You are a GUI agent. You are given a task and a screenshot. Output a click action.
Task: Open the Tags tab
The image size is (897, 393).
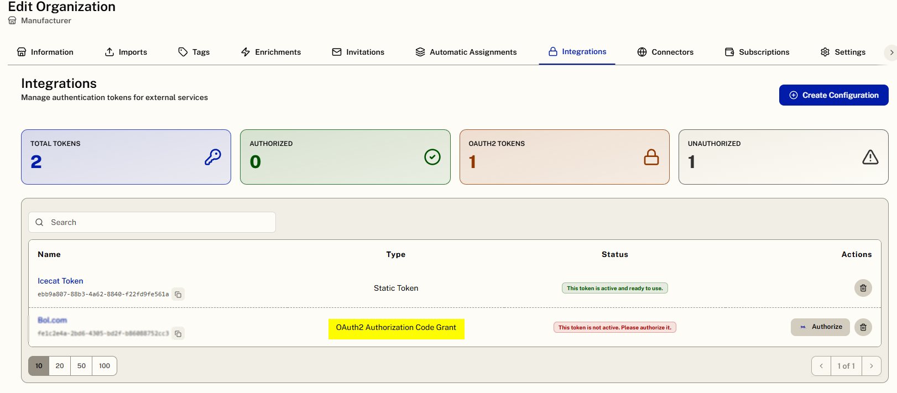pyautogui.click(x=194, y=52)
